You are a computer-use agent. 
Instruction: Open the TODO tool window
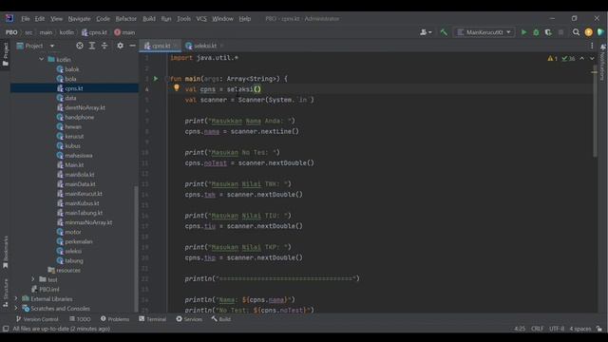click(80, 319)
